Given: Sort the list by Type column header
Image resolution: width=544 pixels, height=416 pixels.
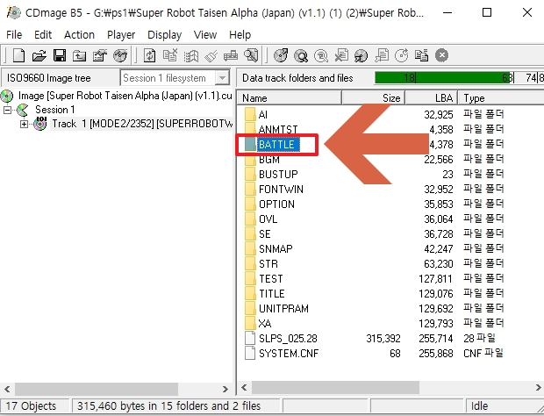Looking at the screenshot, I should pos(501,98).
